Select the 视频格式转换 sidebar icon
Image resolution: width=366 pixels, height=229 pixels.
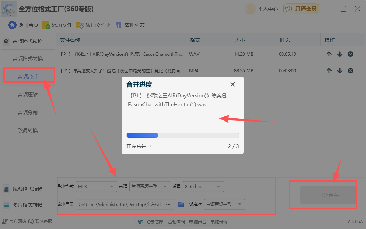pos(6,188)
